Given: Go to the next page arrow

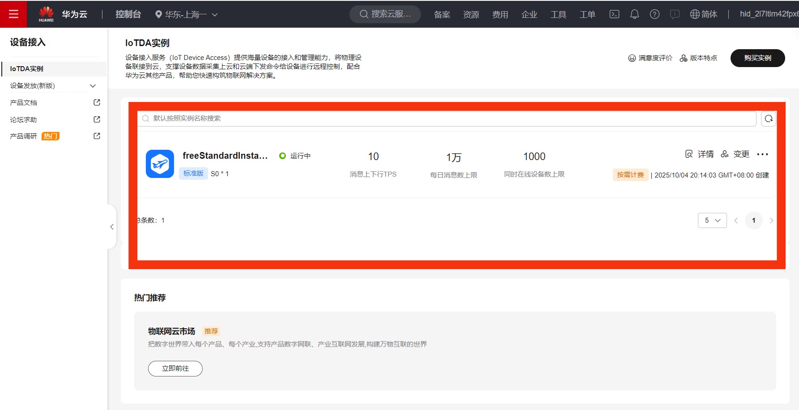Looking at the screenshot, I should [771, 220].
